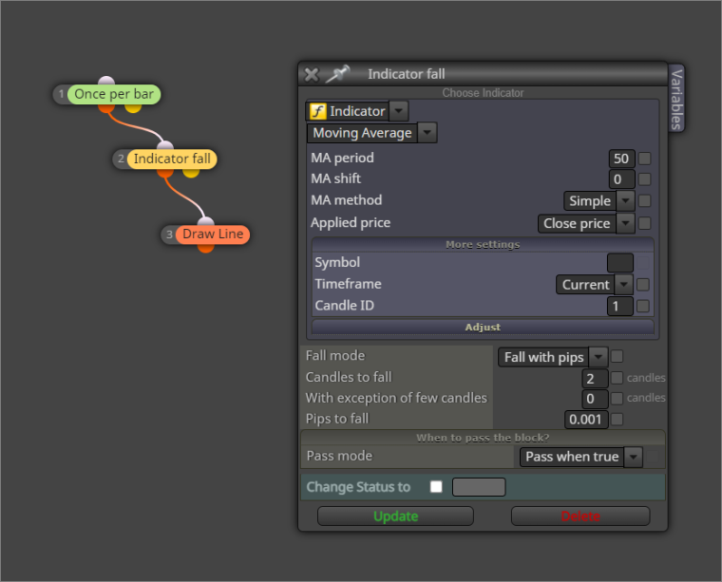Viewport: 722px width, 582px height.
Task: Tick the With exception of few candles checkbox
Action: click(x=617, y=398)
